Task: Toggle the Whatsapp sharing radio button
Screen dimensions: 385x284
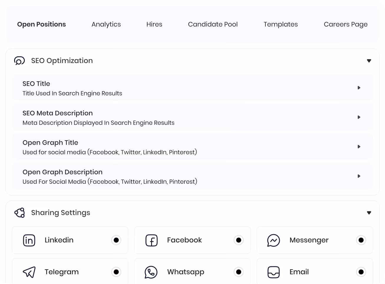Action: [x=239, y=272]
